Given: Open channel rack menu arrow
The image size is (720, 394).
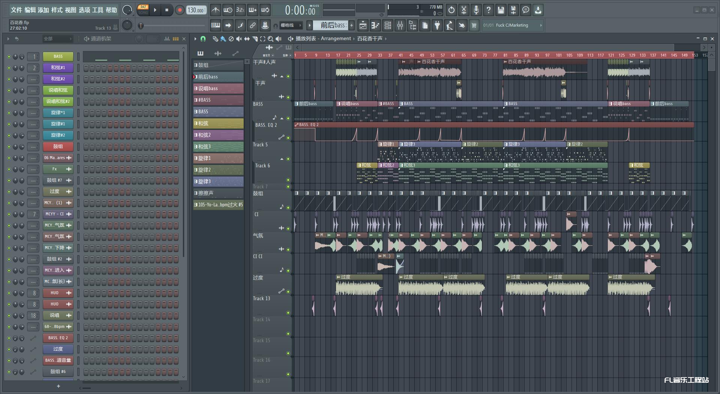Looking at the screenshot, I should (8, 39).
